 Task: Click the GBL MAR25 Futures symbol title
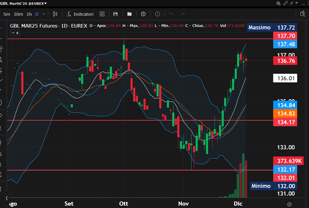tap(33, 26)
